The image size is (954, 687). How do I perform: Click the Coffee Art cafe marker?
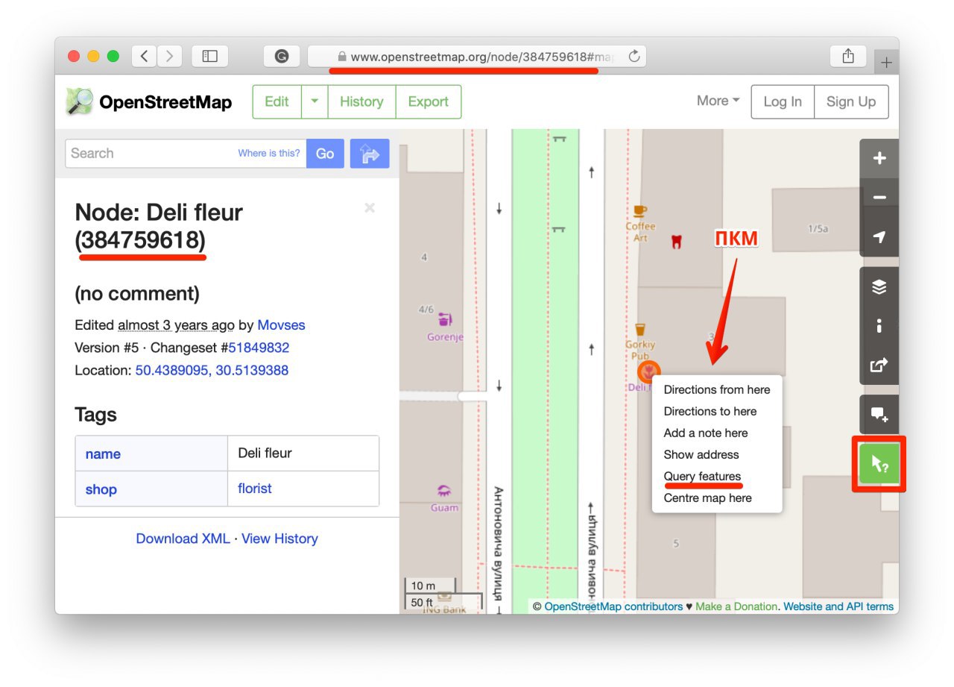639,211
